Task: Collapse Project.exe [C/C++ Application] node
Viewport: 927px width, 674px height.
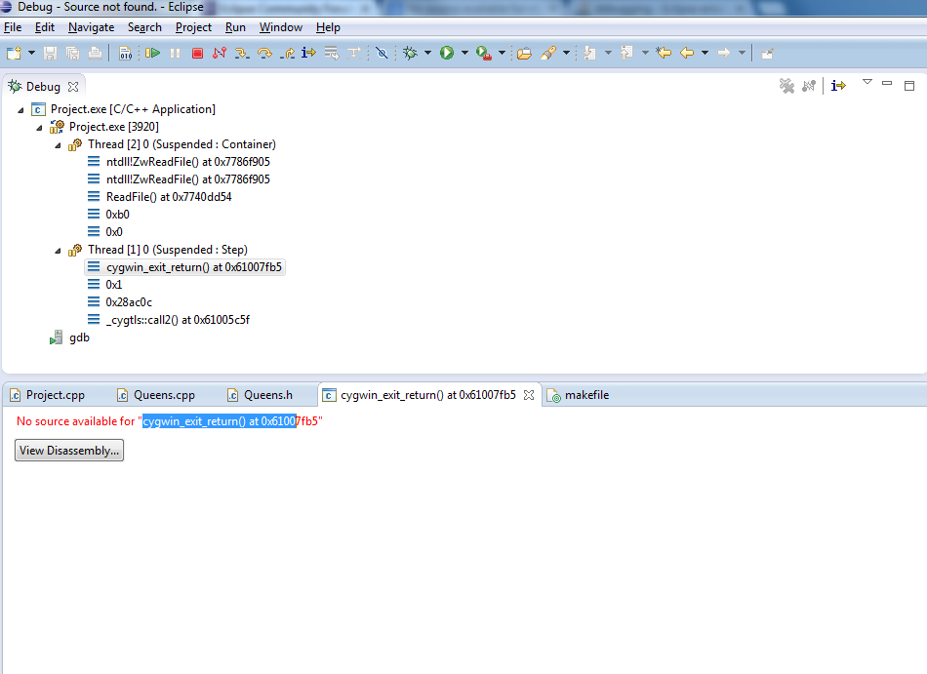Action: point(20,110)
